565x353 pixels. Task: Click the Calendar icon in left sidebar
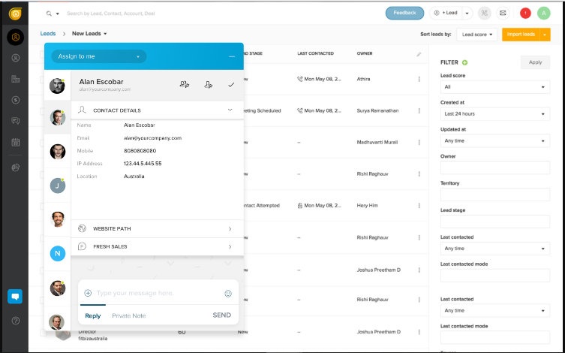point(15,142)
